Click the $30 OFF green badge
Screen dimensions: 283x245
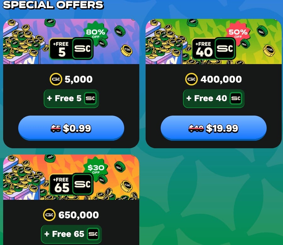(x=96, y=169)
